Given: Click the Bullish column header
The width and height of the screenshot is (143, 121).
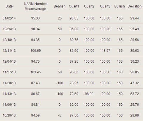Looking at the screenshot, I should pos(119,6).
